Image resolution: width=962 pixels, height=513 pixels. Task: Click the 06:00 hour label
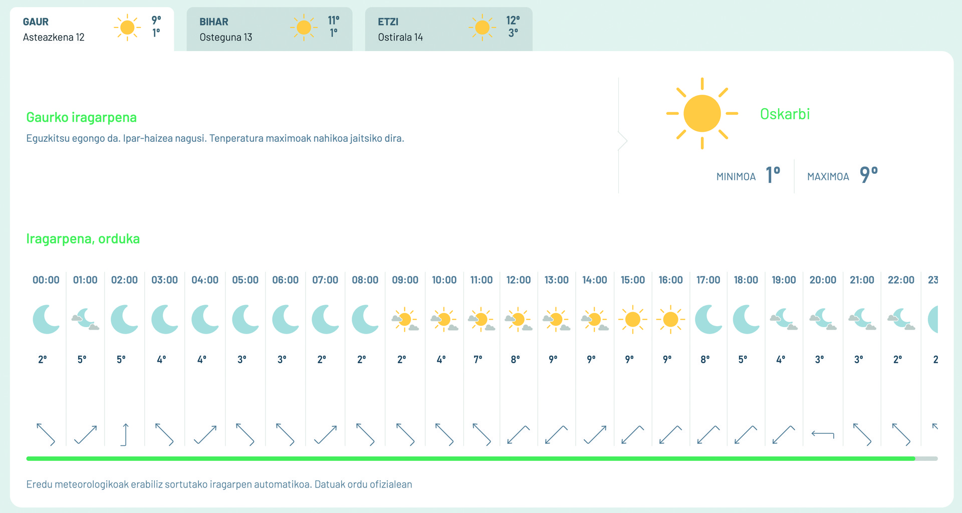[x=285, y=280]
